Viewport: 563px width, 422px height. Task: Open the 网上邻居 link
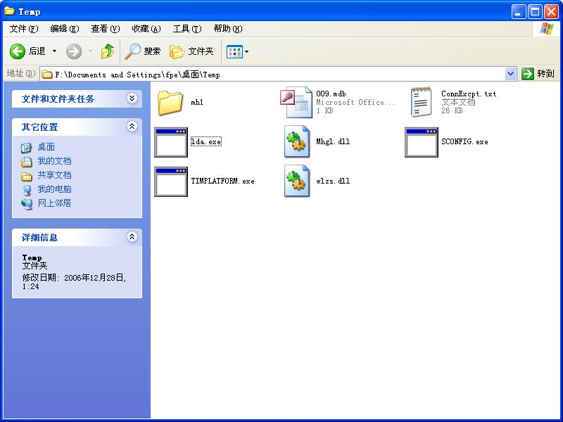[55, 203]
